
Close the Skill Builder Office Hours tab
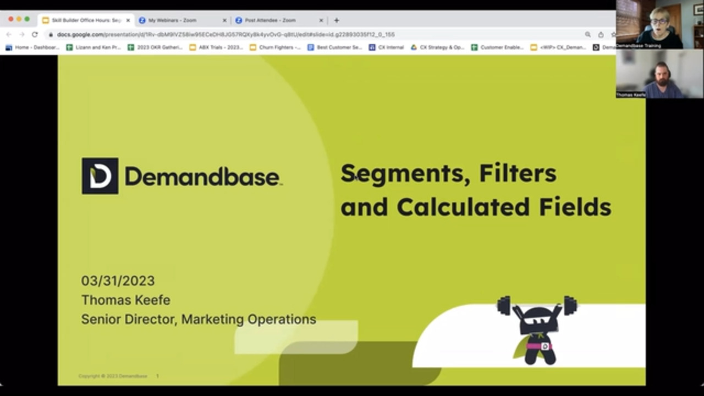pos(128,20)
